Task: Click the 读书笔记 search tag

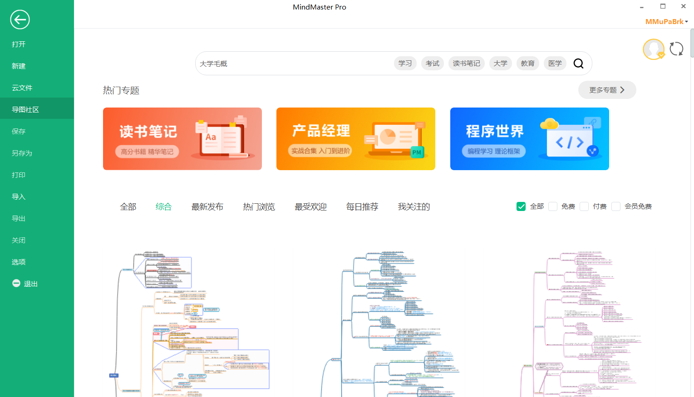Action: pos(467,64)
